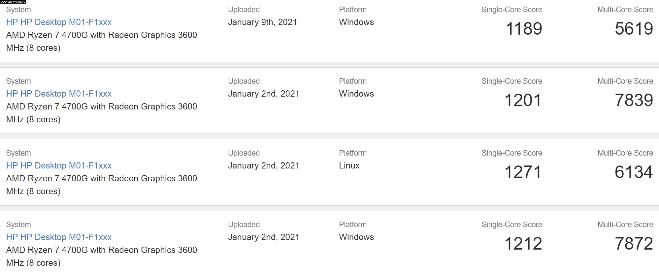
Task: Click the single-core score 1271
Action: (x=523, y=172)
